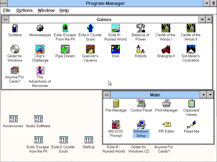Select the Exile II: Crystal Souls group icon
This screenshot has height=162, width=217.
point(64,140)
